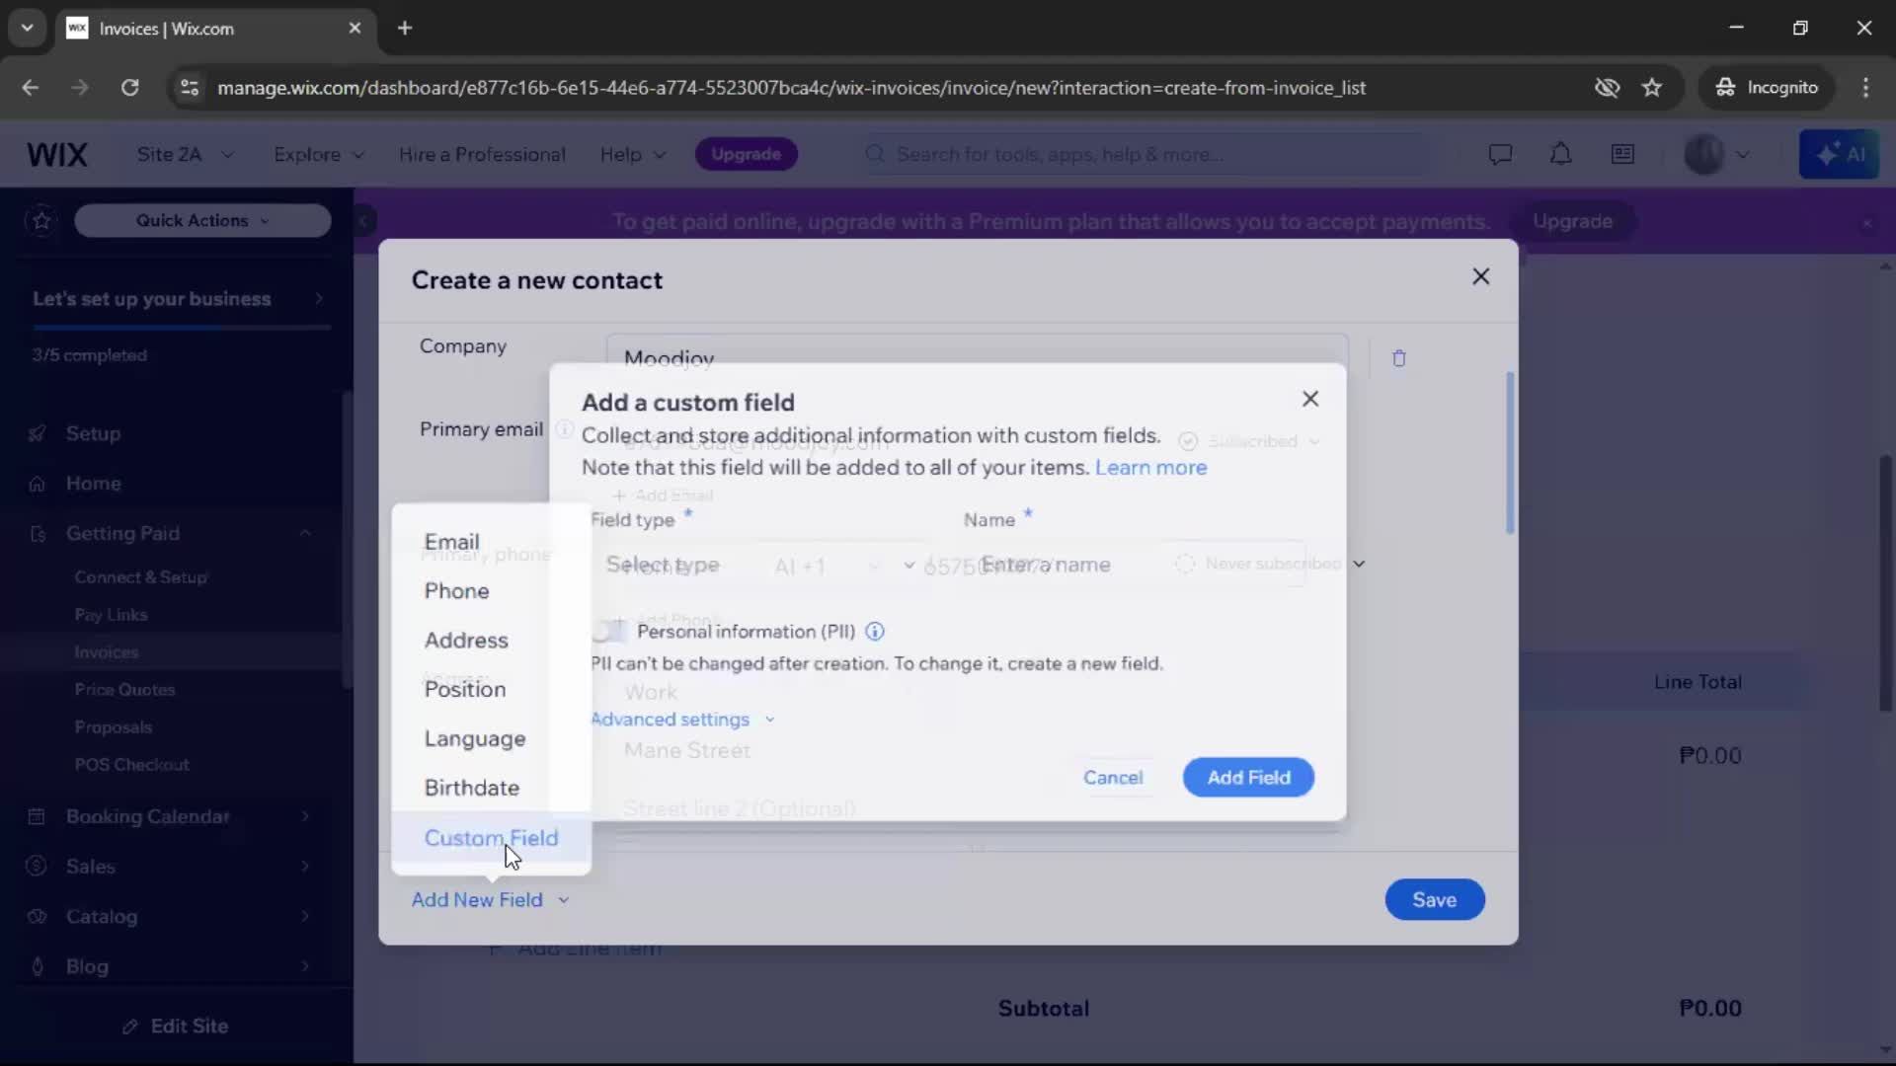This screenshot has height=1066, width=1896.
Task: Expand the Explore menu
Action: pos(319,155)
